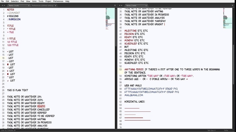
Task: Go to the previous tab in the right pane
Action: 120,5
